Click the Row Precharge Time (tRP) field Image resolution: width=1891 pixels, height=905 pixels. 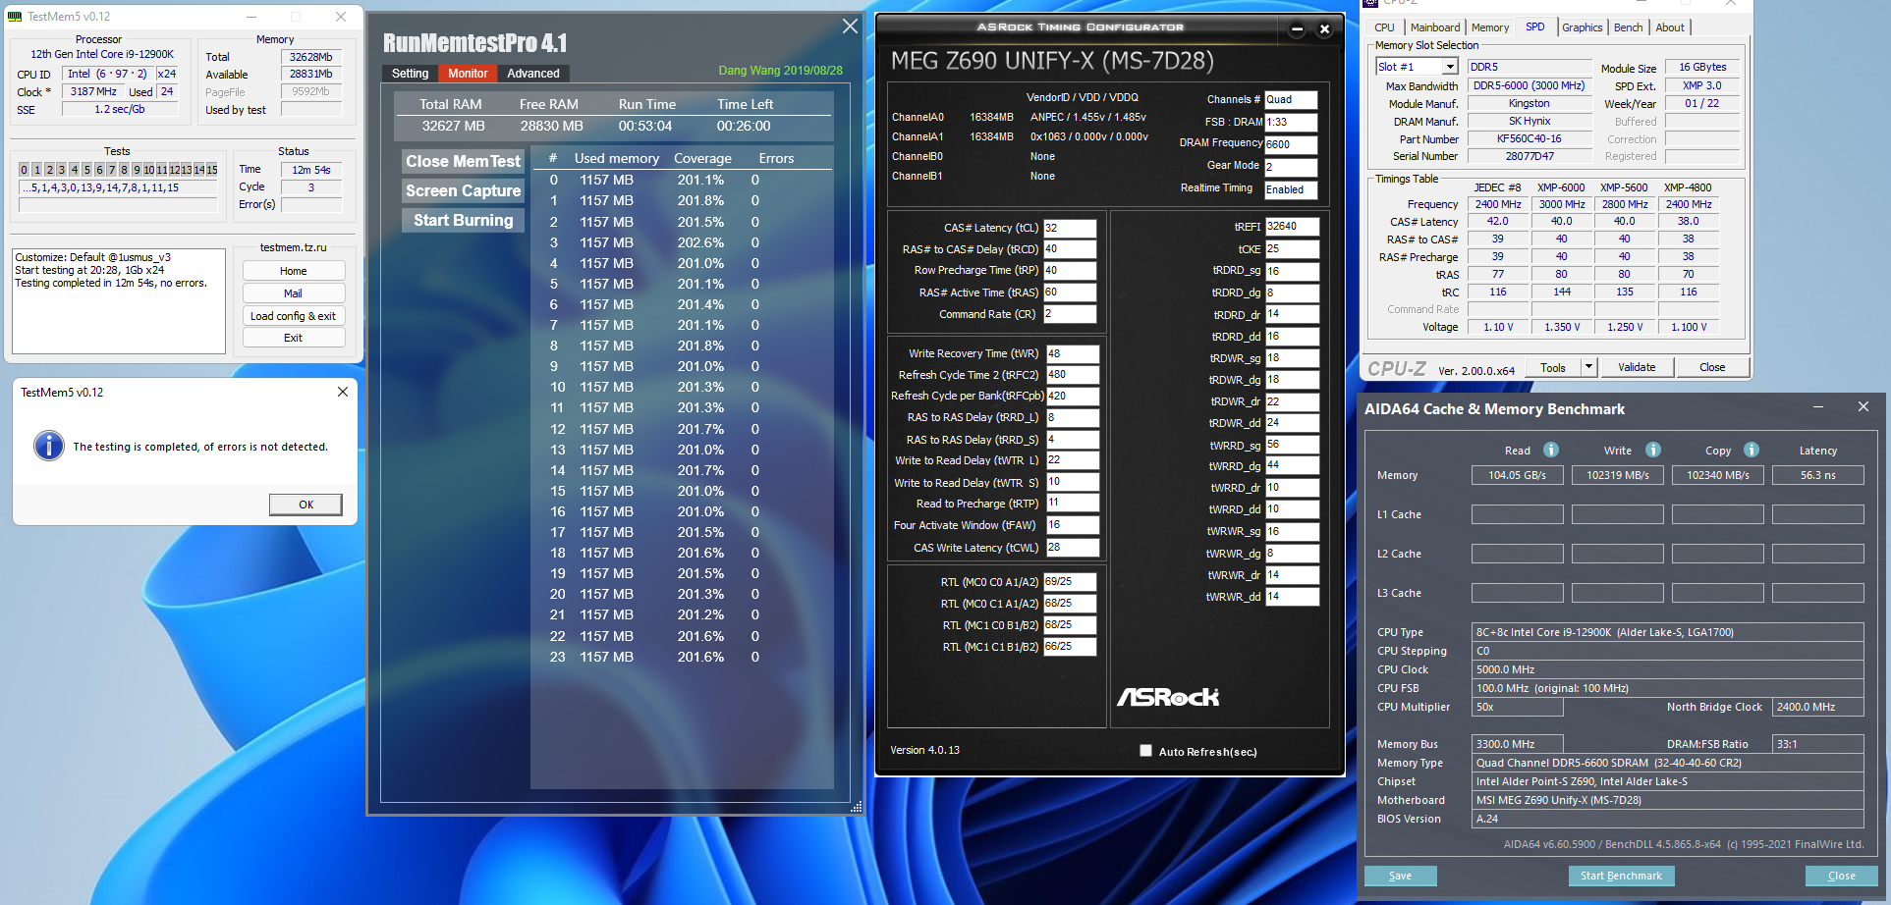pyautogui.click(x=1070, y=270)
